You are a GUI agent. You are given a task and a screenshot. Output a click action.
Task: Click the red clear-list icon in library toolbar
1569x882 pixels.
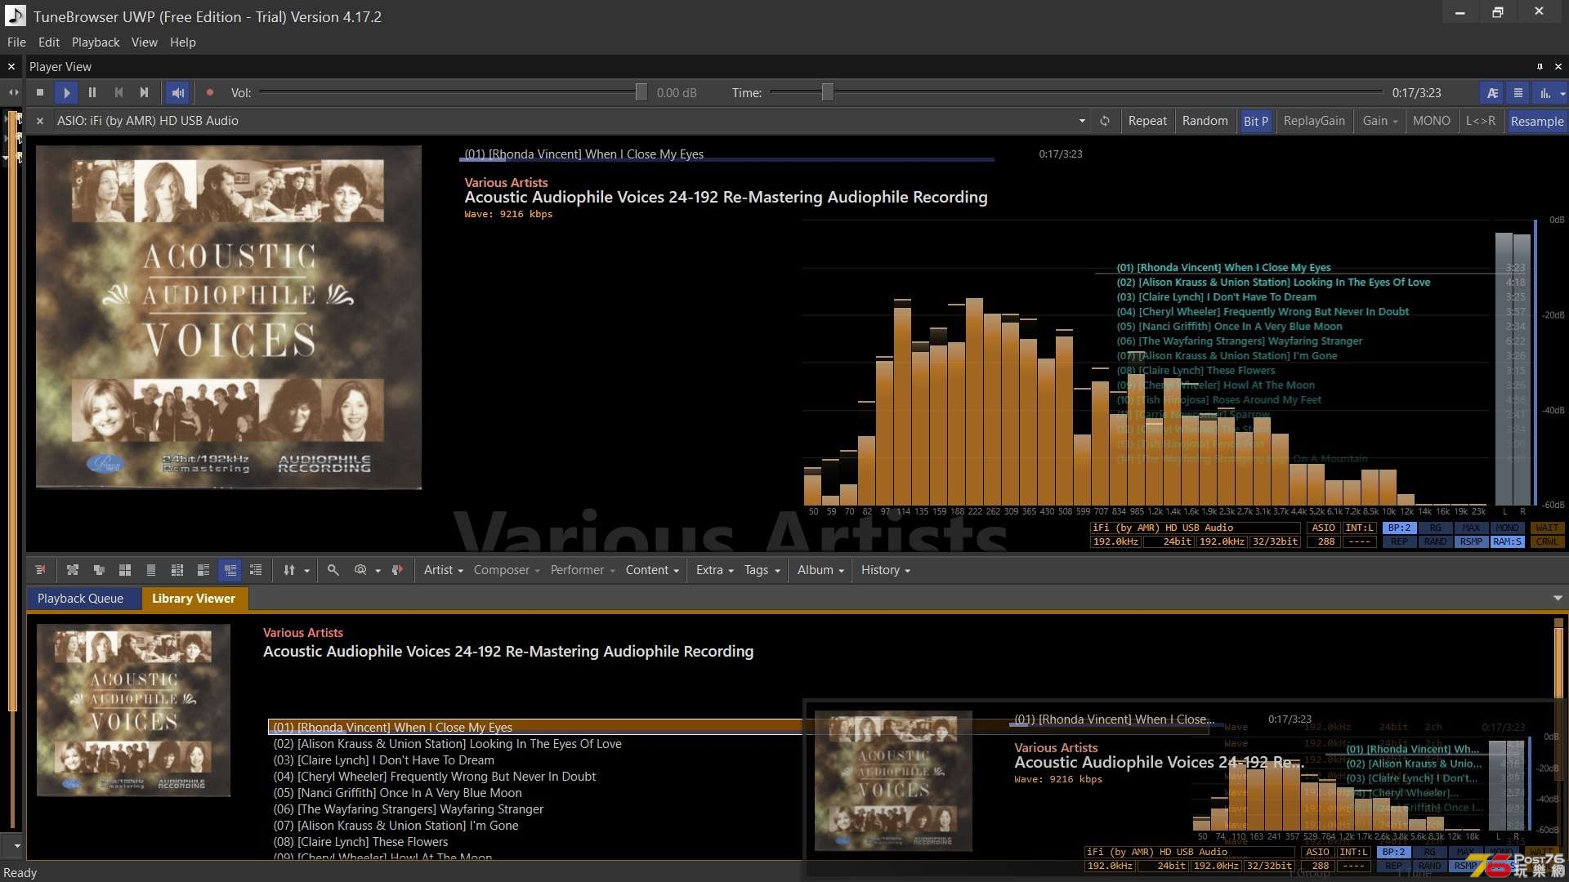(x=41, y=570)
